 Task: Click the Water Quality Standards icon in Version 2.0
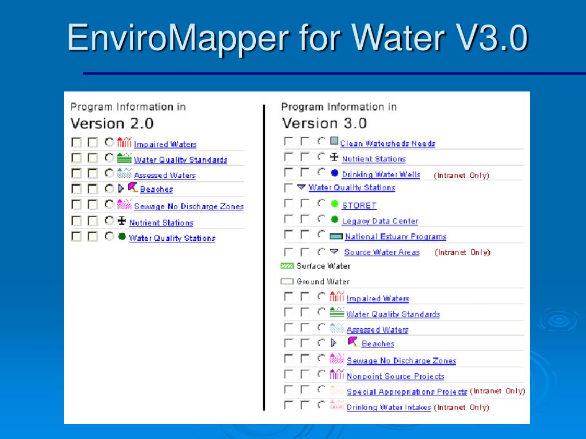[x=124, y=158]
